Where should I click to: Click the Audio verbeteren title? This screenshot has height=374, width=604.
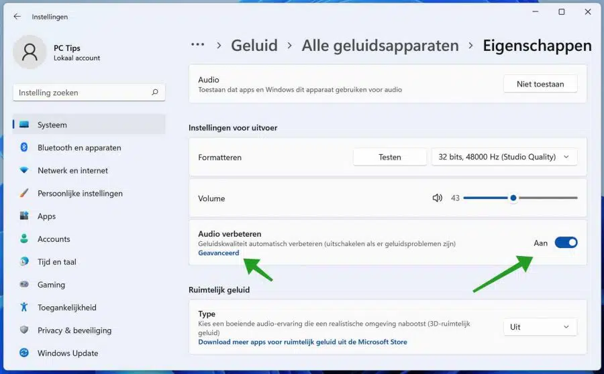pos(230,234)
